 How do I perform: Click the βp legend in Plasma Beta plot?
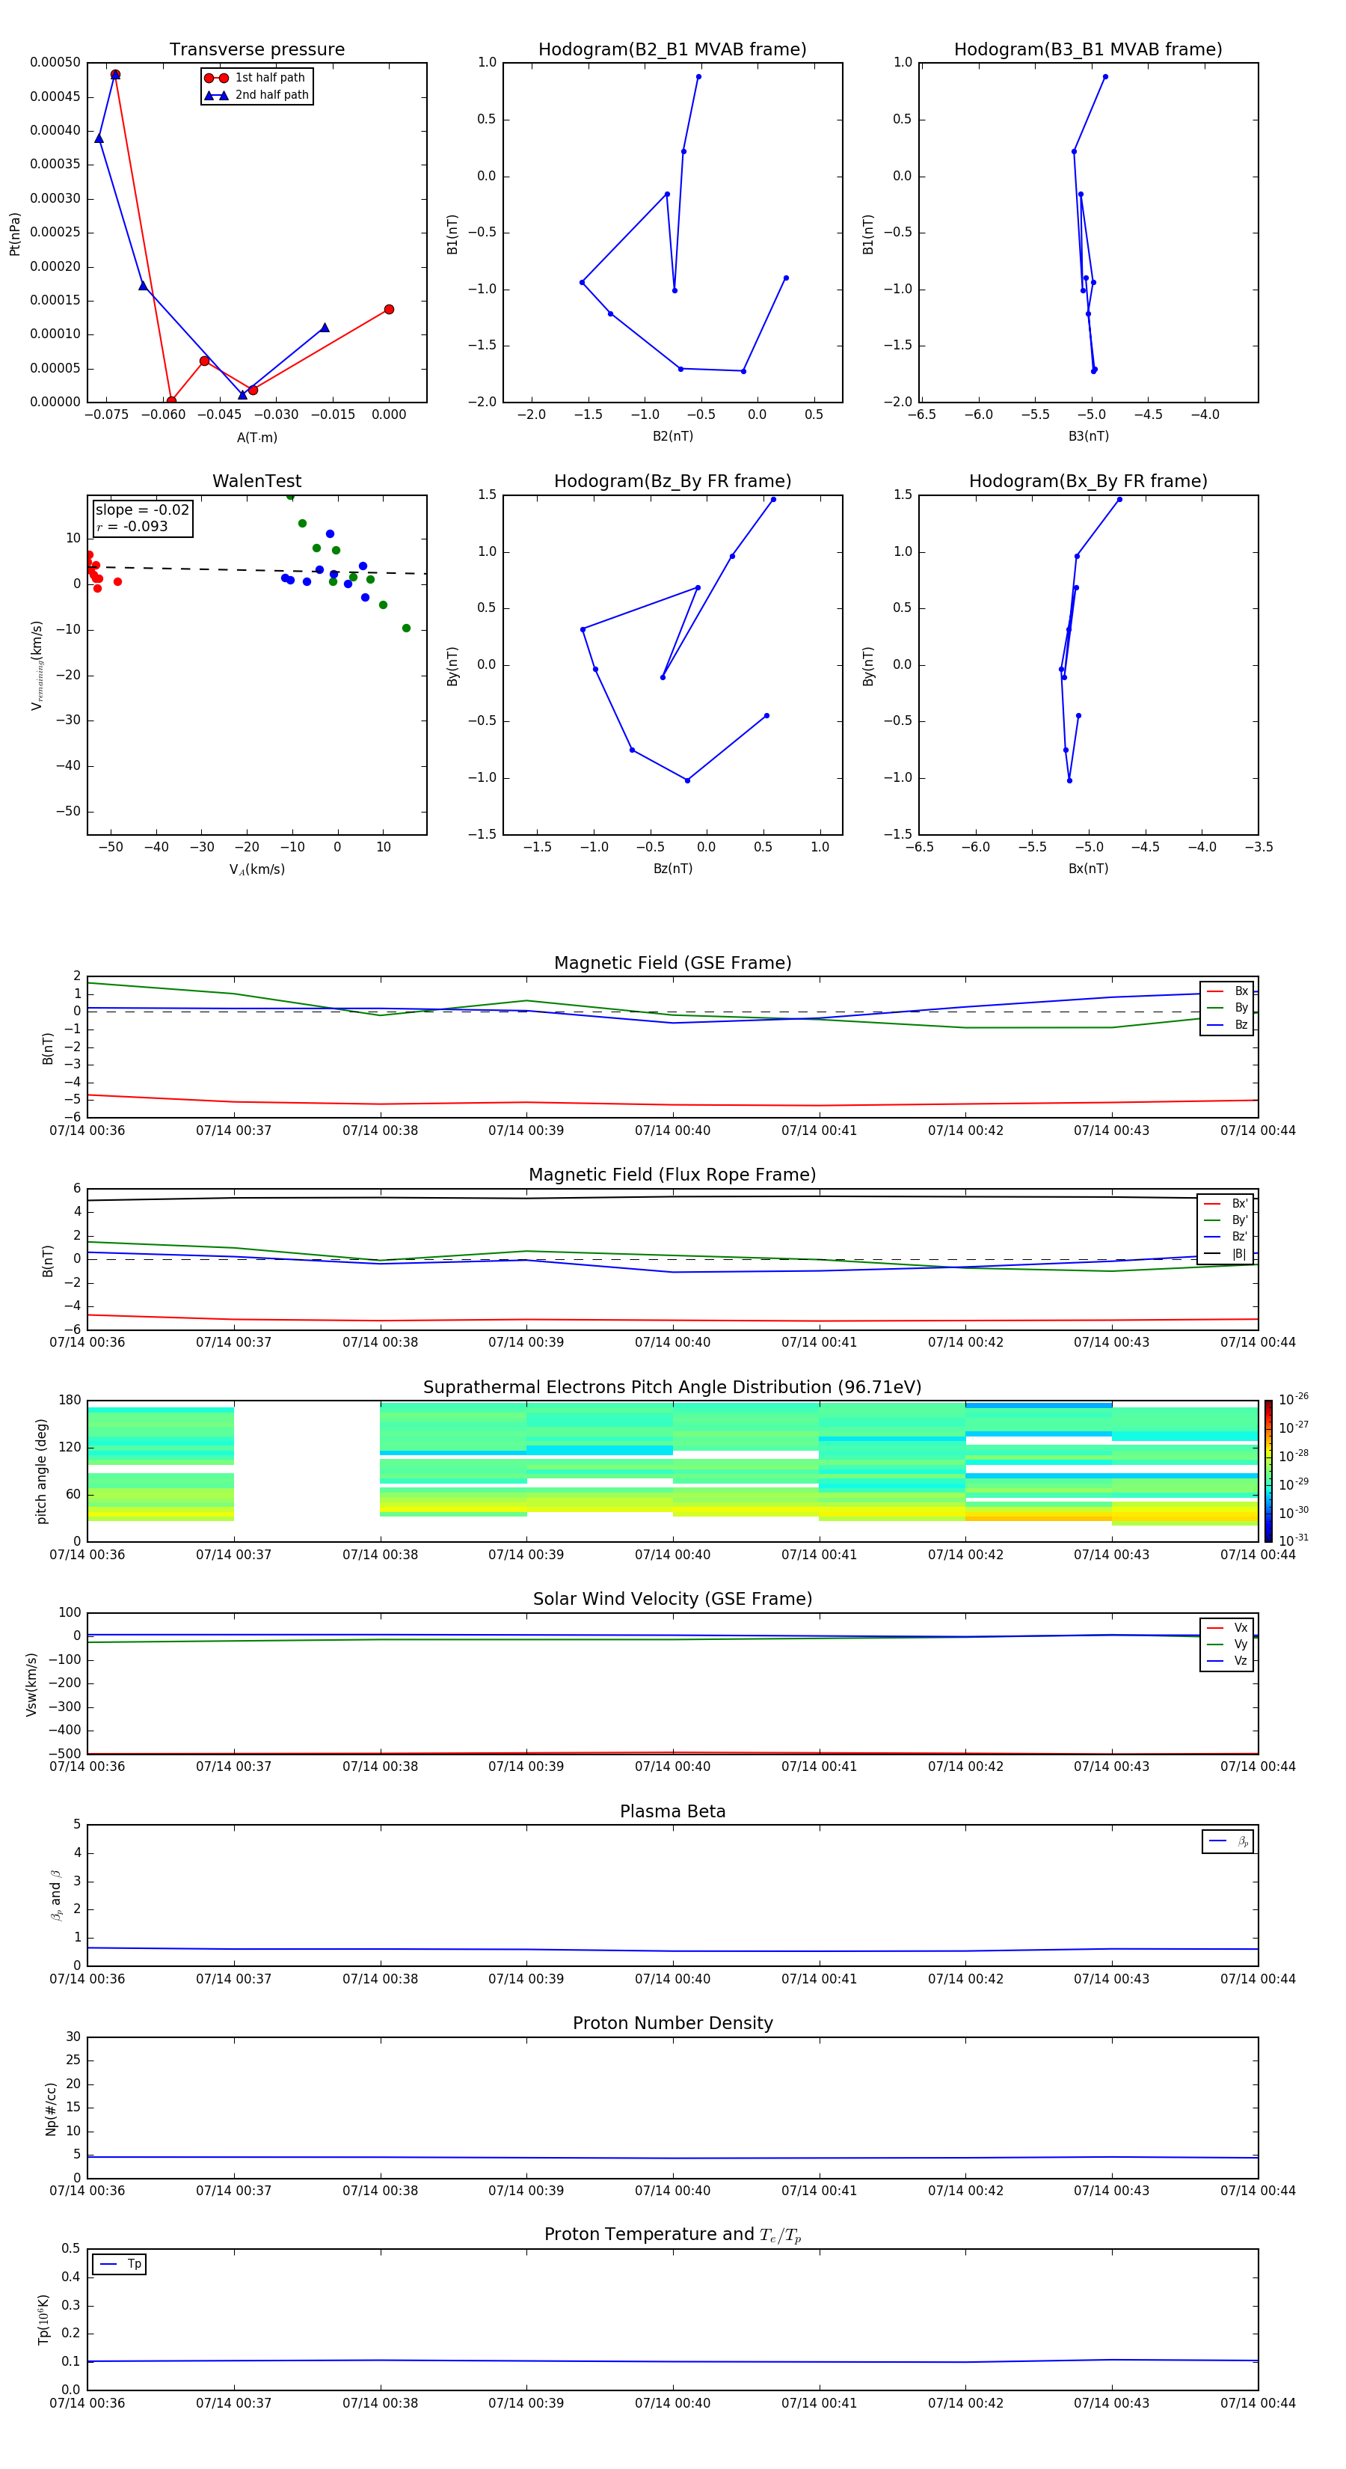[x=1228, y=1842]
